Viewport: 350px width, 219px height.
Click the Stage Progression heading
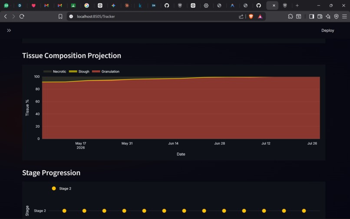pyautogui.click(x=51, y=173)
